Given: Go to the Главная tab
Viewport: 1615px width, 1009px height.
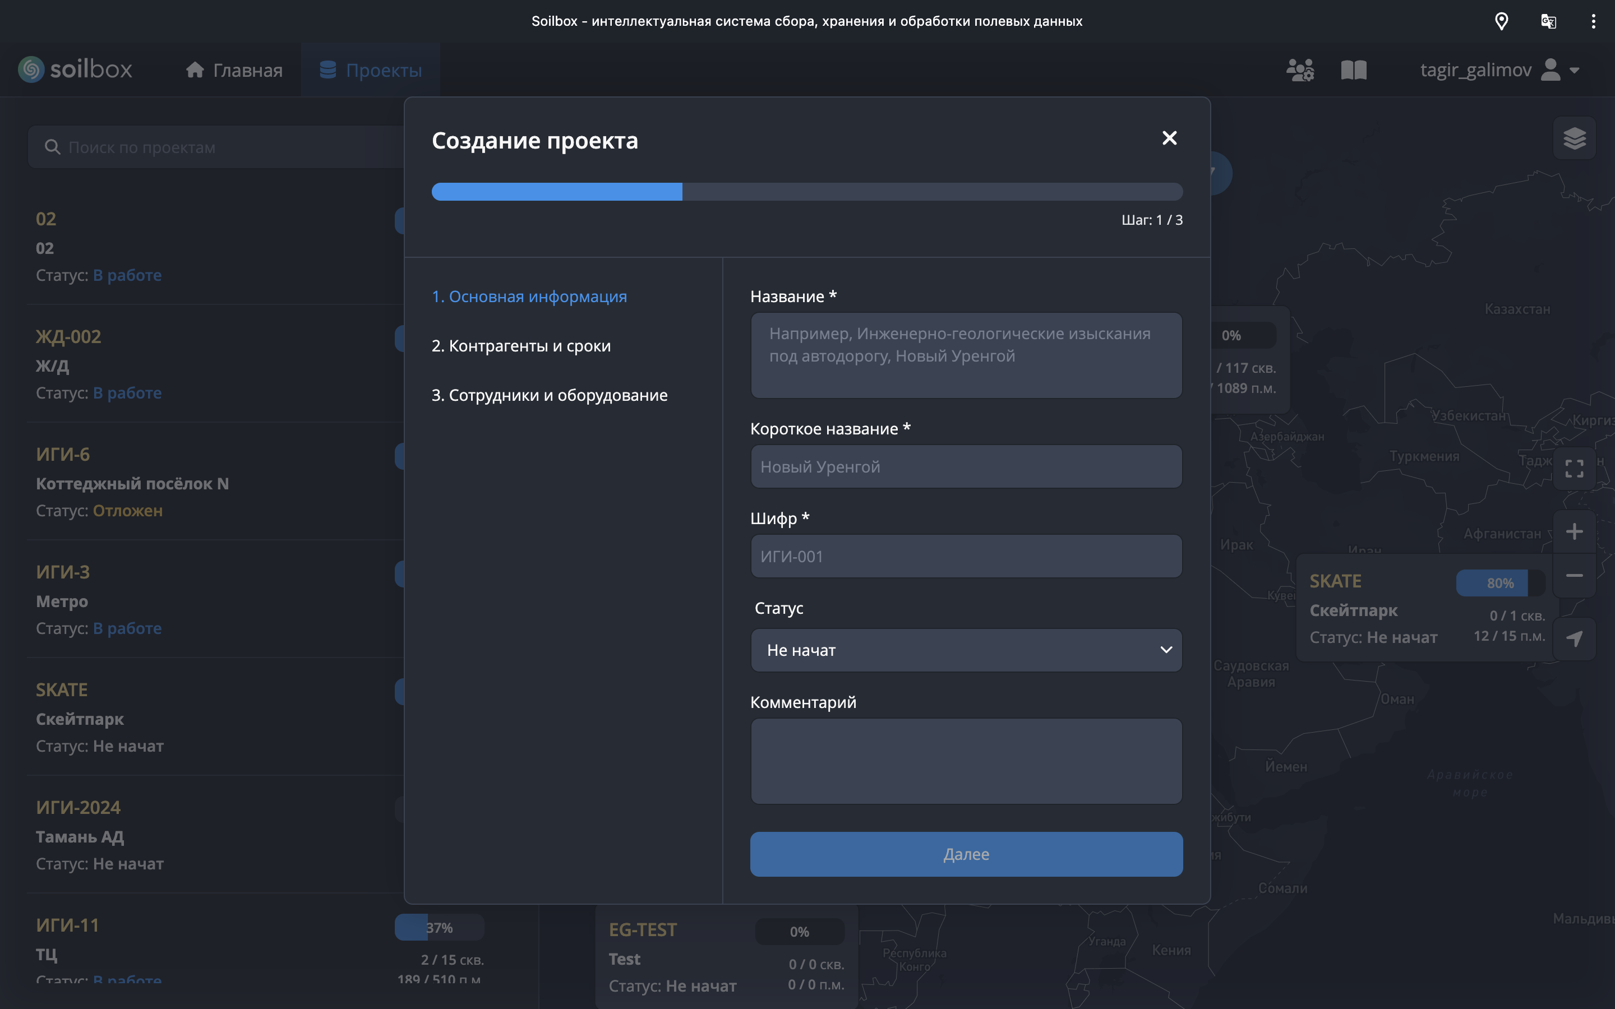Looking at the screenshot, I should click(234, 70).
